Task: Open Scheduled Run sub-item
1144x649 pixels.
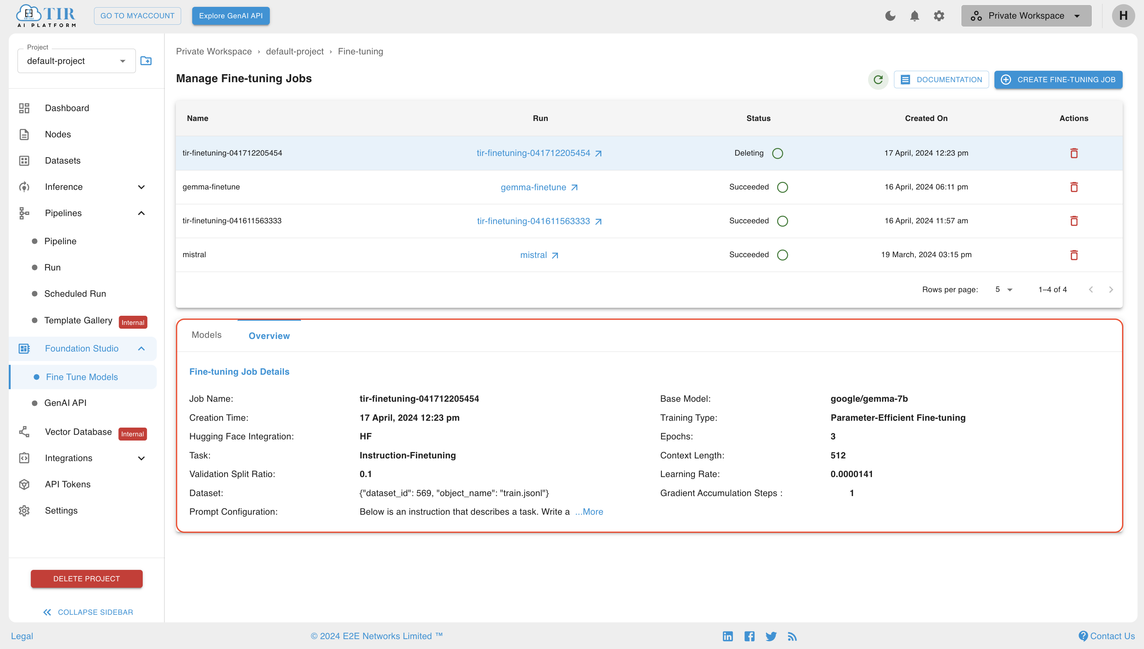Action: click(x=75, y=294)
